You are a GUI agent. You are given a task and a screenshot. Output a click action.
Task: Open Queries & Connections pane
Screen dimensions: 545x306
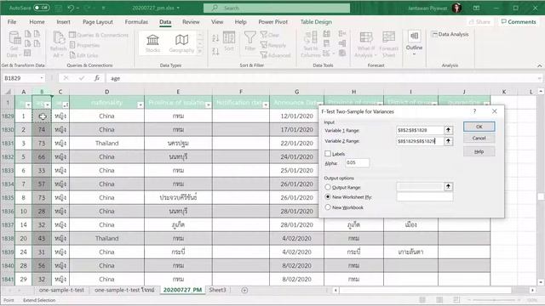click(99, 35)
